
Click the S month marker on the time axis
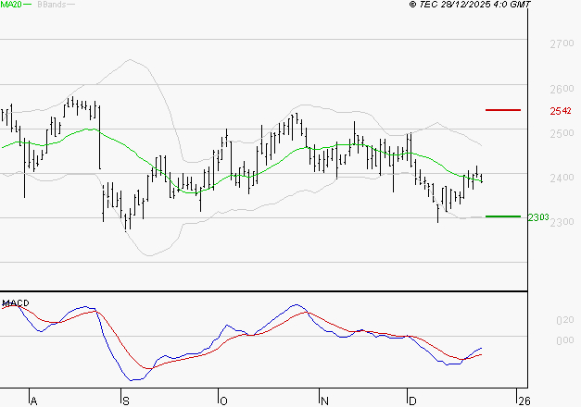tap(126, 401)
